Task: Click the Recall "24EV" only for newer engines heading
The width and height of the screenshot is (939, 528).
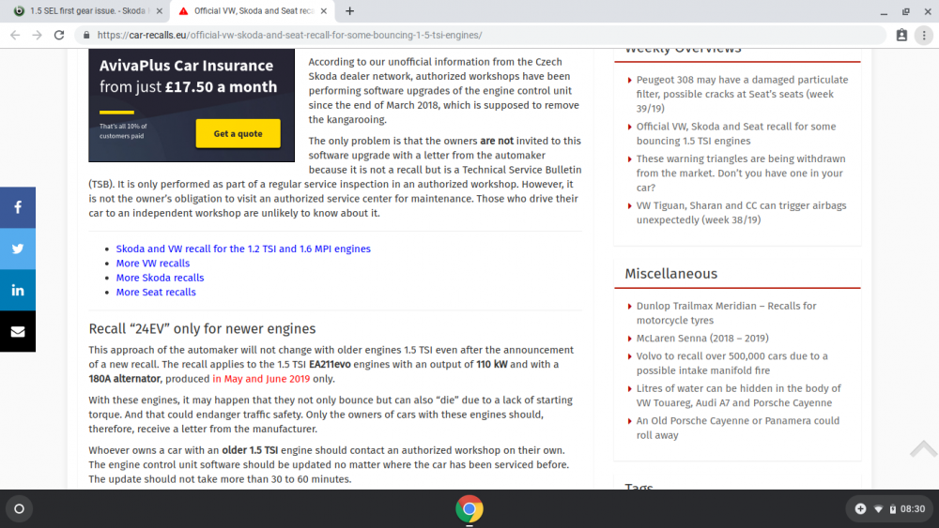Action: click(202, 329)
